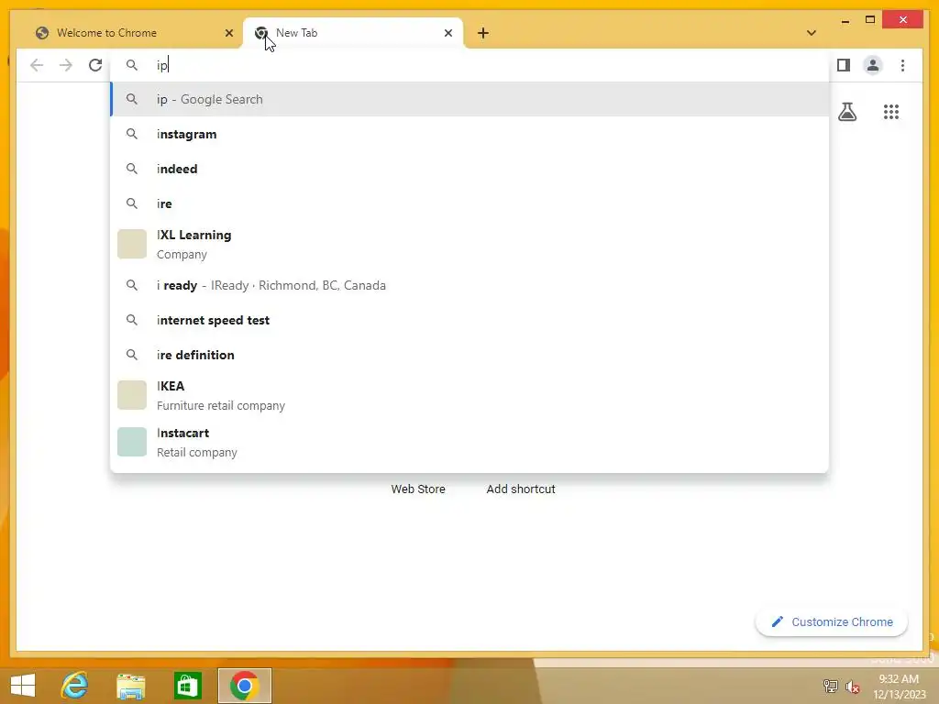Click the forward navigation arrow
Image resolution: width=939 pixels, height=704 pixels.
tap(66, 65)
